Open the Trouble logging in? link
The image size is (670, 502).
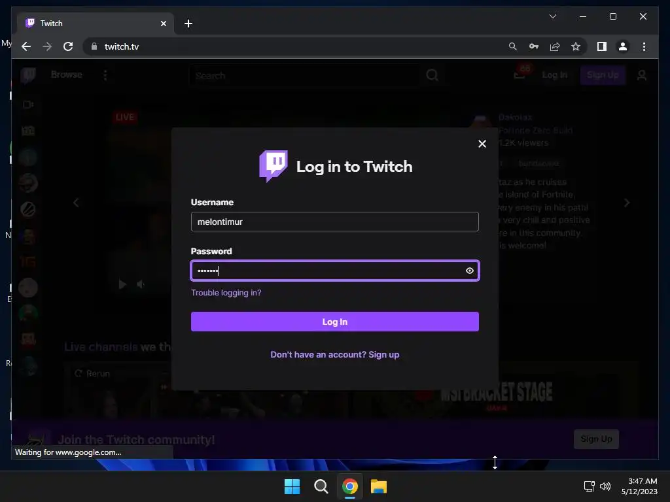226,292
